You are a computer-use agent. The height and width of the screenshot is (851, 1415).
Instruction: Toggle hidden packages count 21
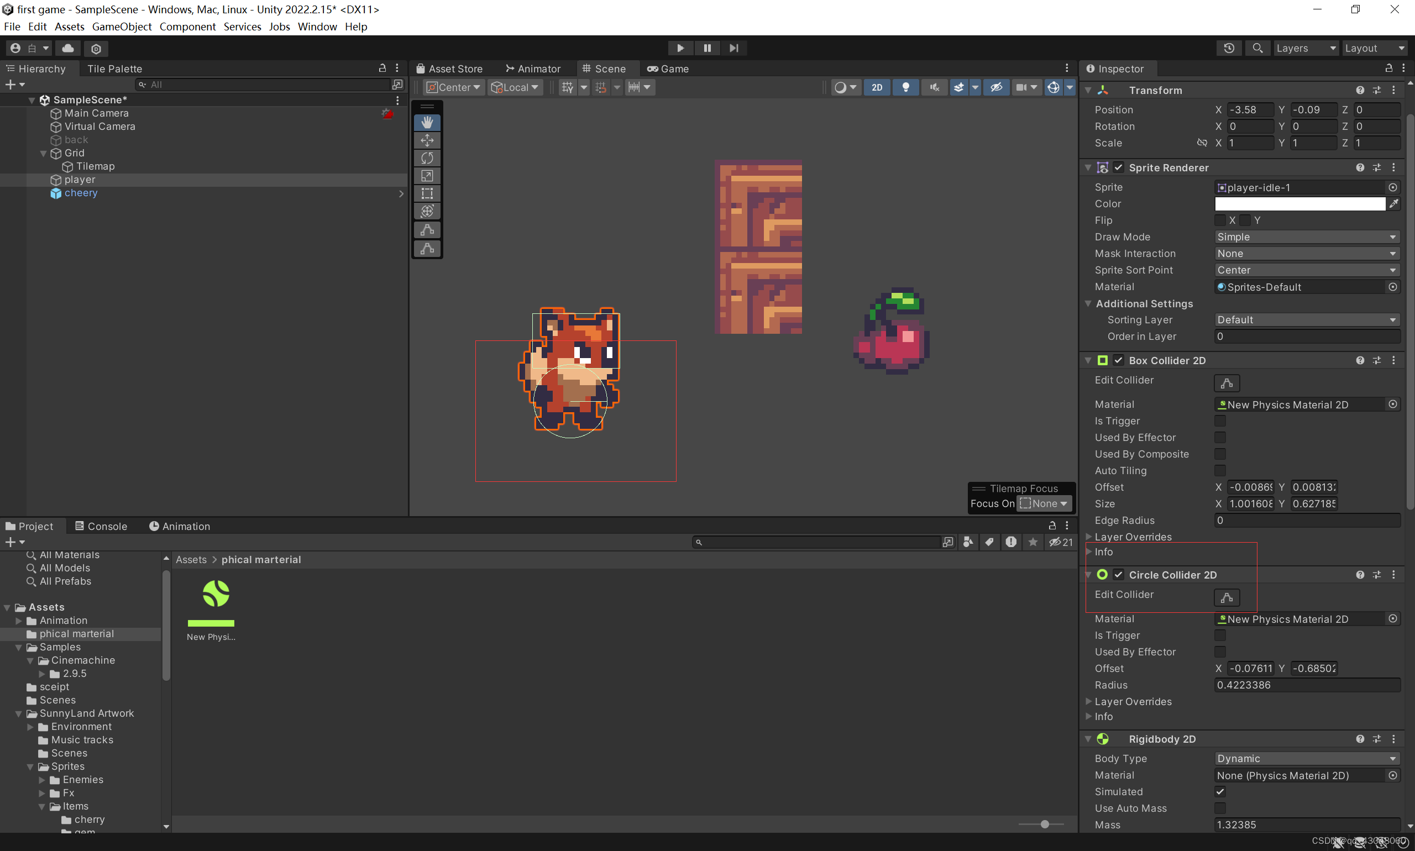(x=1061, y=542)
